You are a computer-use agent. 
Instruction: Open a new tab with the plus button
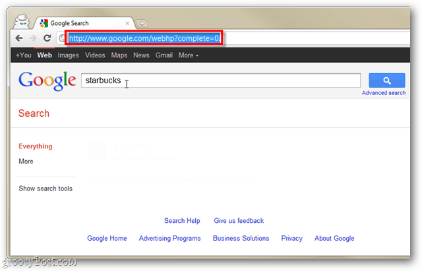pyautogui.click(x=142, y=24)
